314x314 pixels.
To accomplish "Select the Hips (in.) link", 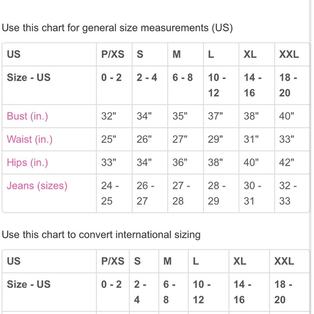I will [28, 162].
